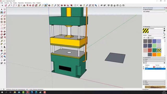
Task: Open the materials Details arrow button
Action: point(164,38)
